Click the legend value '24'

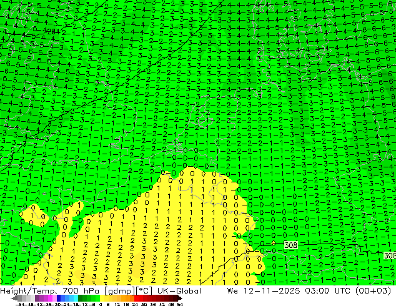click(135, 304)
